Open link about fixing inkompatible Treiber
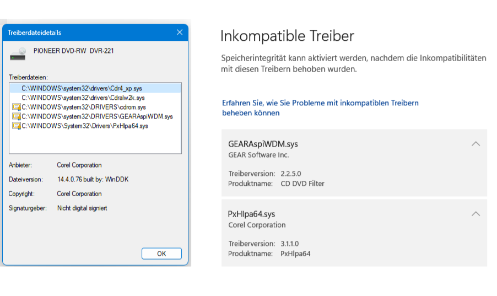 click(x=320, y=108)
